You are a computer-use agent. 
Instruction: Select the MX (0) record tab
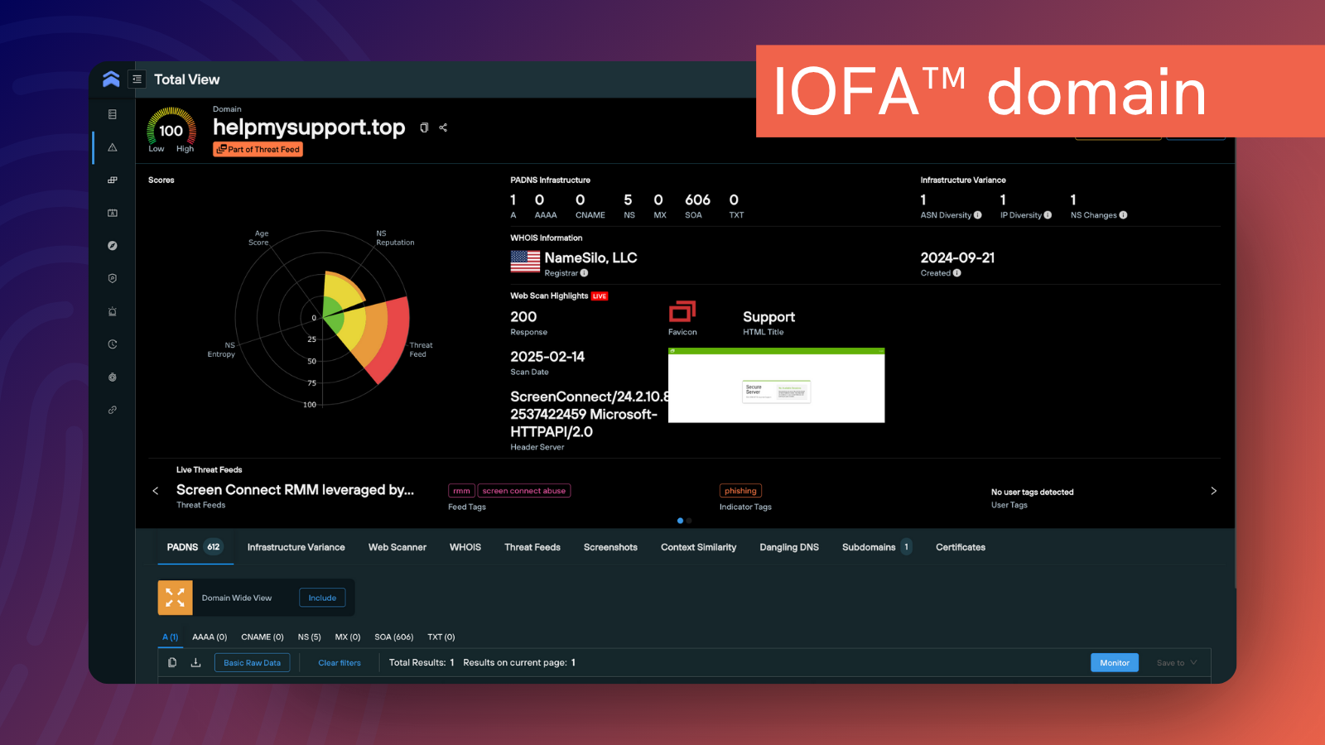[348, 637]
